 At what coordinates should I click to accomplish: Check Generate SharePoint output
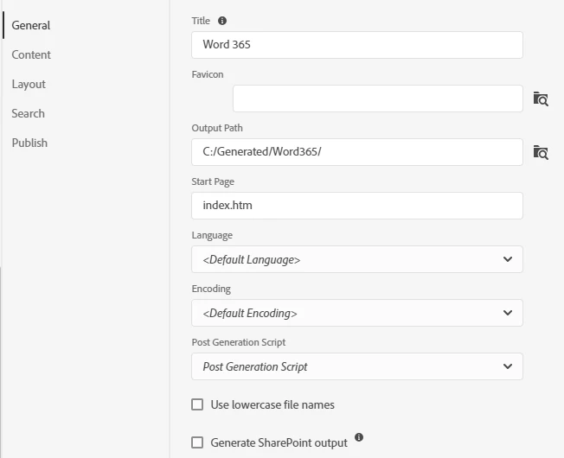coord(198,442)
